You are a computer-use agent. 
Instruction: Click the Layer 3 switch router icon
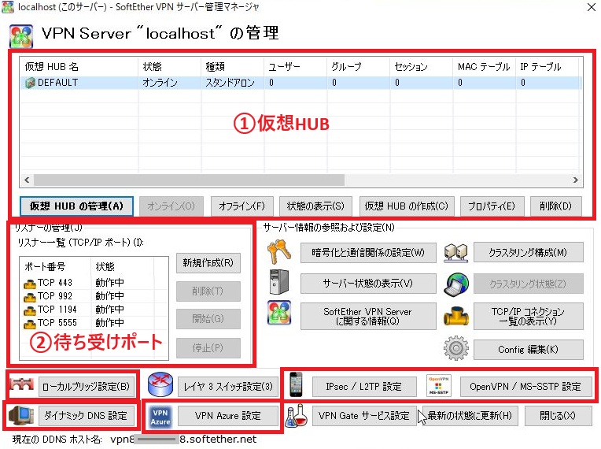coord(160,384)
